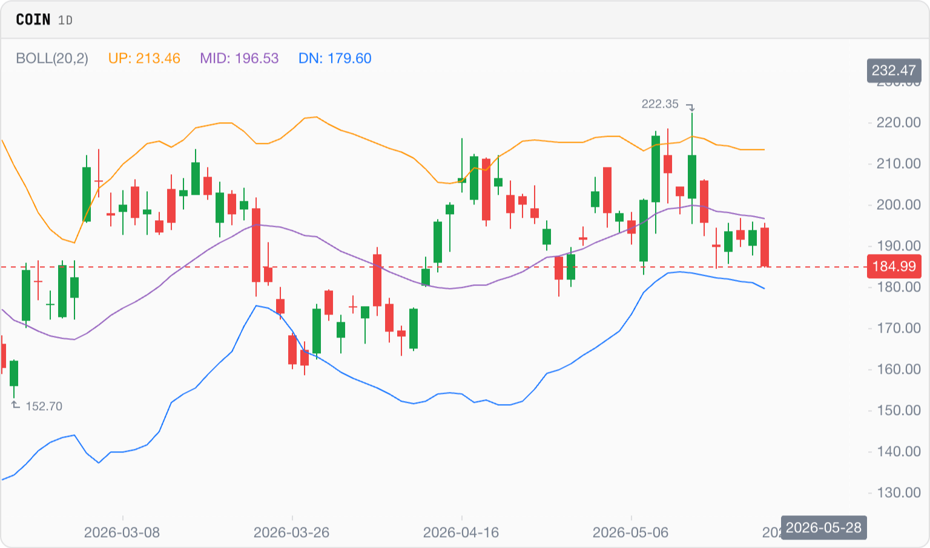The height and width of the screenshot is (548, 930).
Task: Select the 1D interval label
Action: (65, 21)
